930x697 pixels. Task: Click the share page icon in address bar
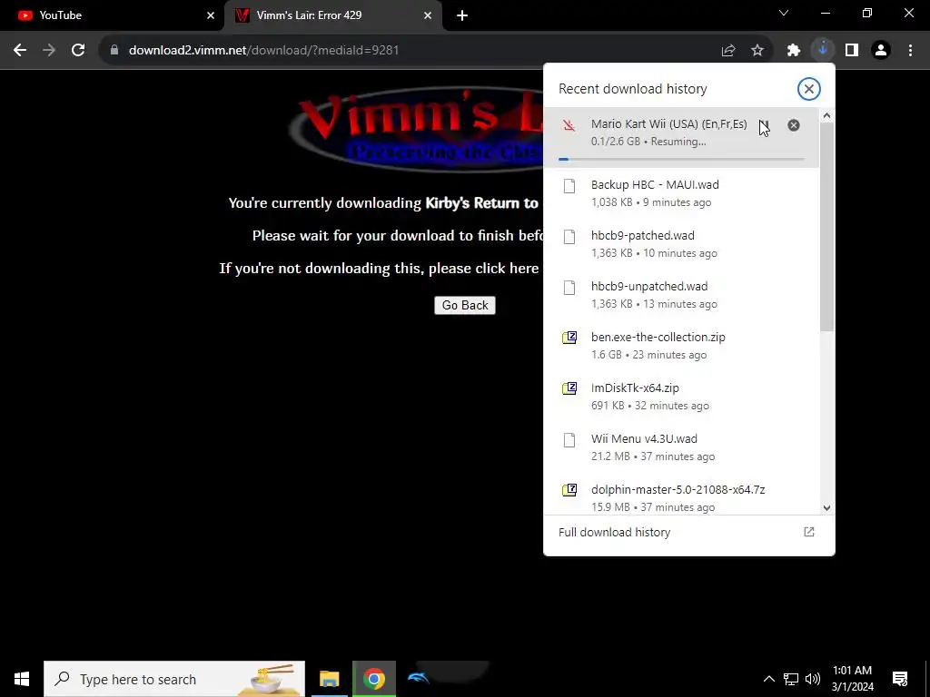click(x=728, y=51)
